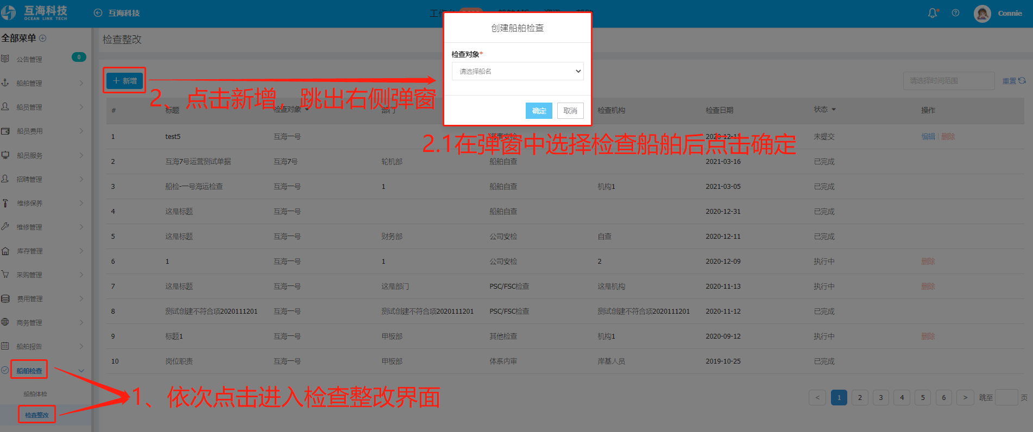Click the Connie username

click(x=1010, y=14)
